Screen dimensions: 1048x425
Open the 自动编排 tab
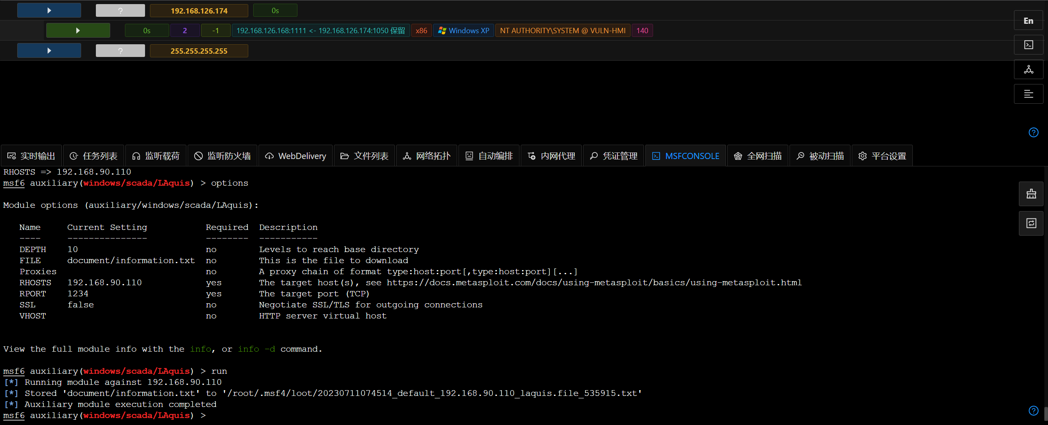[x=489, y=156]
